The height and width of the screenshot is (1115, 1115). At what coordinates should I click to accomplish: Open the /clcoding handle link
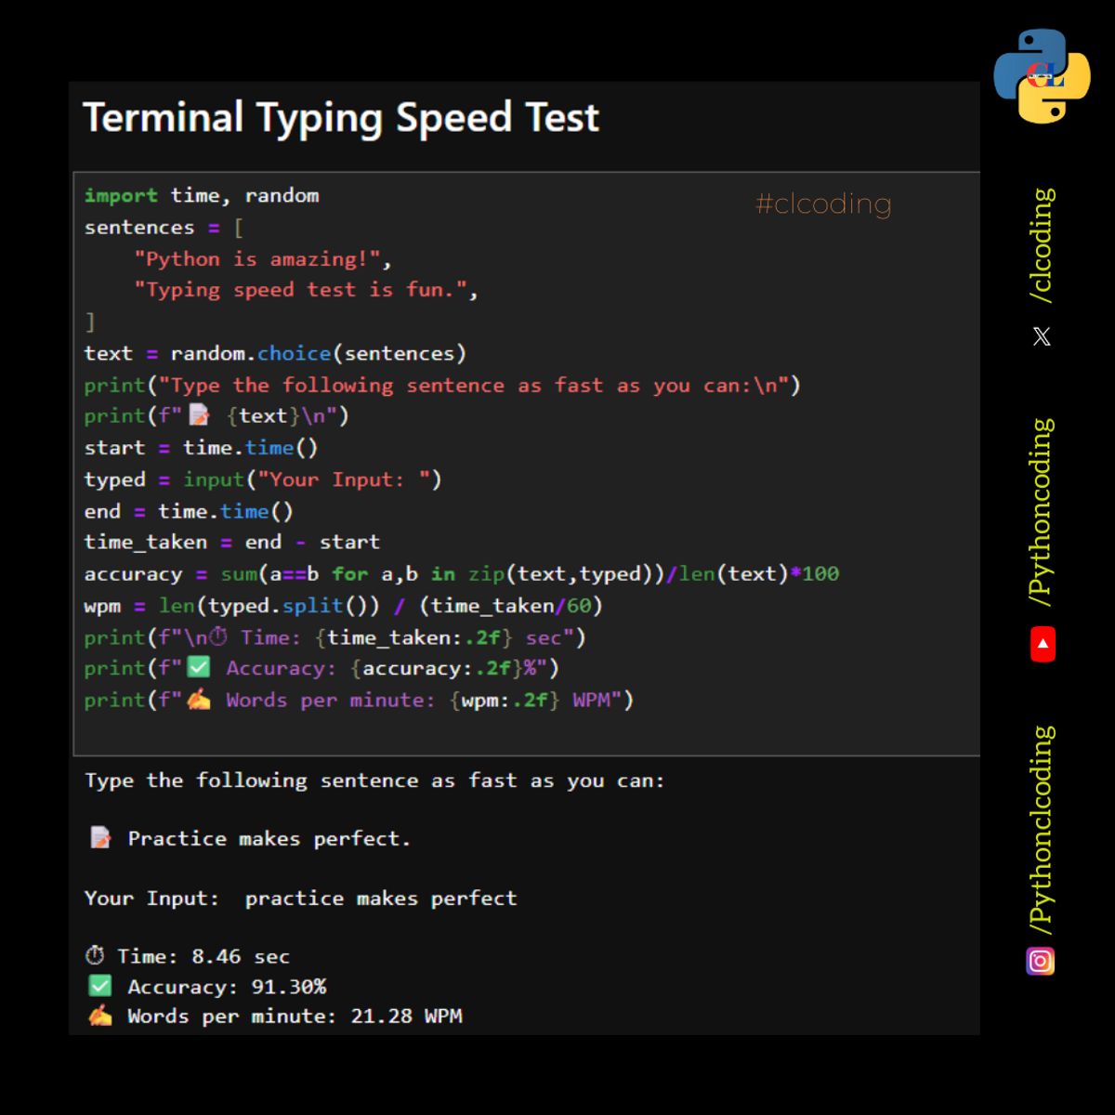click(x=1043, y=245)
